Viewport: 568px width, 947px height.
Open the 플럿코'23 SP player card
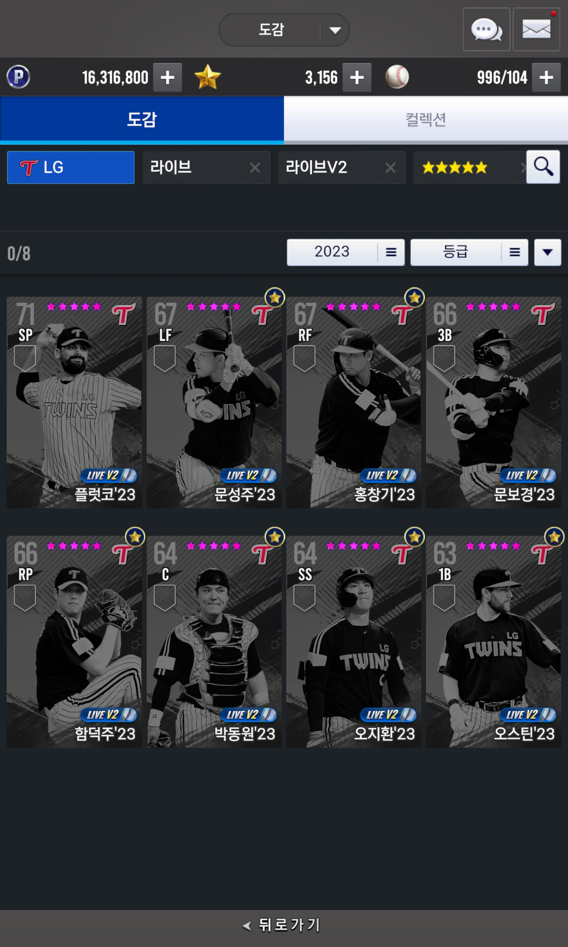click(x=74, y=403)
